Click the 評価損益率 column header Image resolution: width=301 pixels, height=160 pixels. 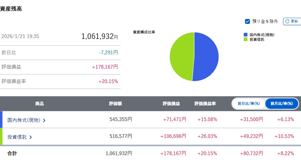(x=205, y=104)
